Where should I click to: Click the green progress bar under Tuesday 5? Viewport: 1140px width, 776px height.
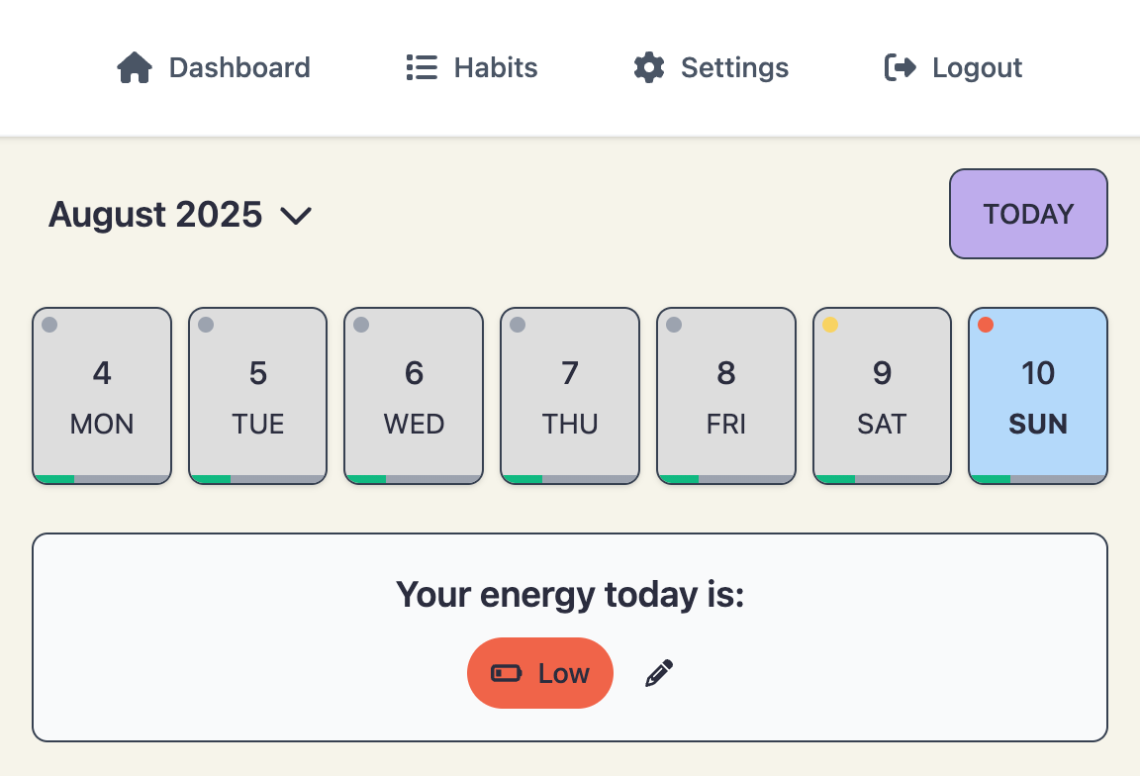click(x=211, y=479)
